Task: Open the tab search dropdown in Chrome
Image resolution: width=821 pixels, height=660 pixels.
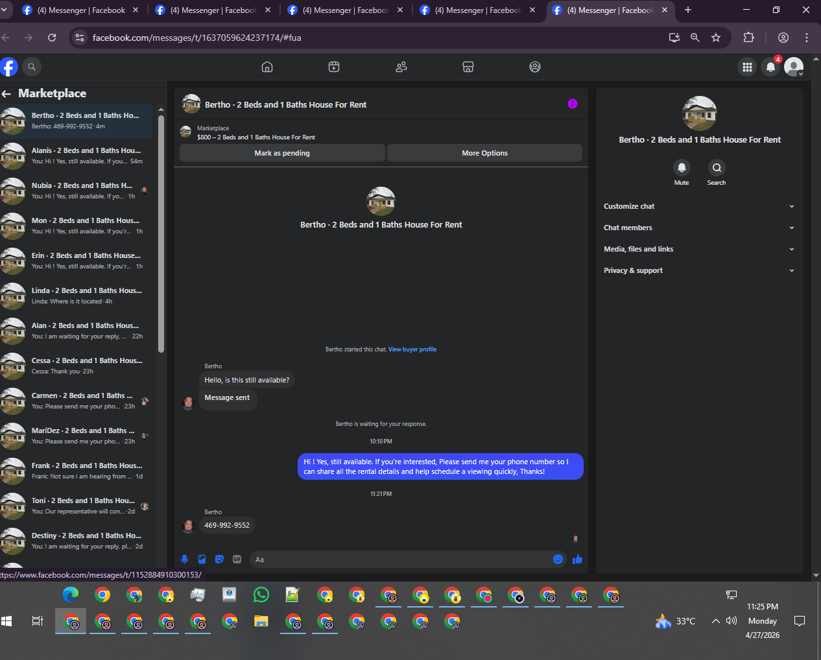Action: coord(3,10)
